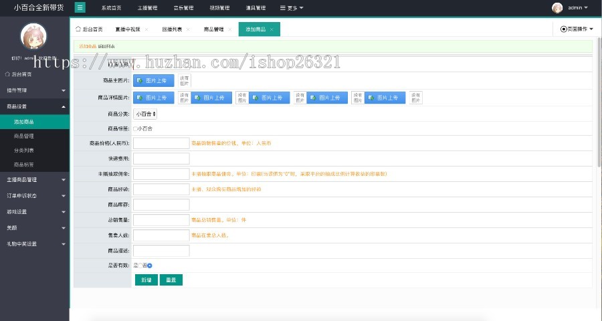Close the 直播中视频 tab via X icon

pyautogui.click(x=146, y=29)
